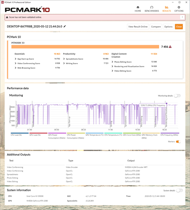Click the SystemInfo version value
This screenshot has height=210, width=190.
pyautogui.click(x=90, y=200)
